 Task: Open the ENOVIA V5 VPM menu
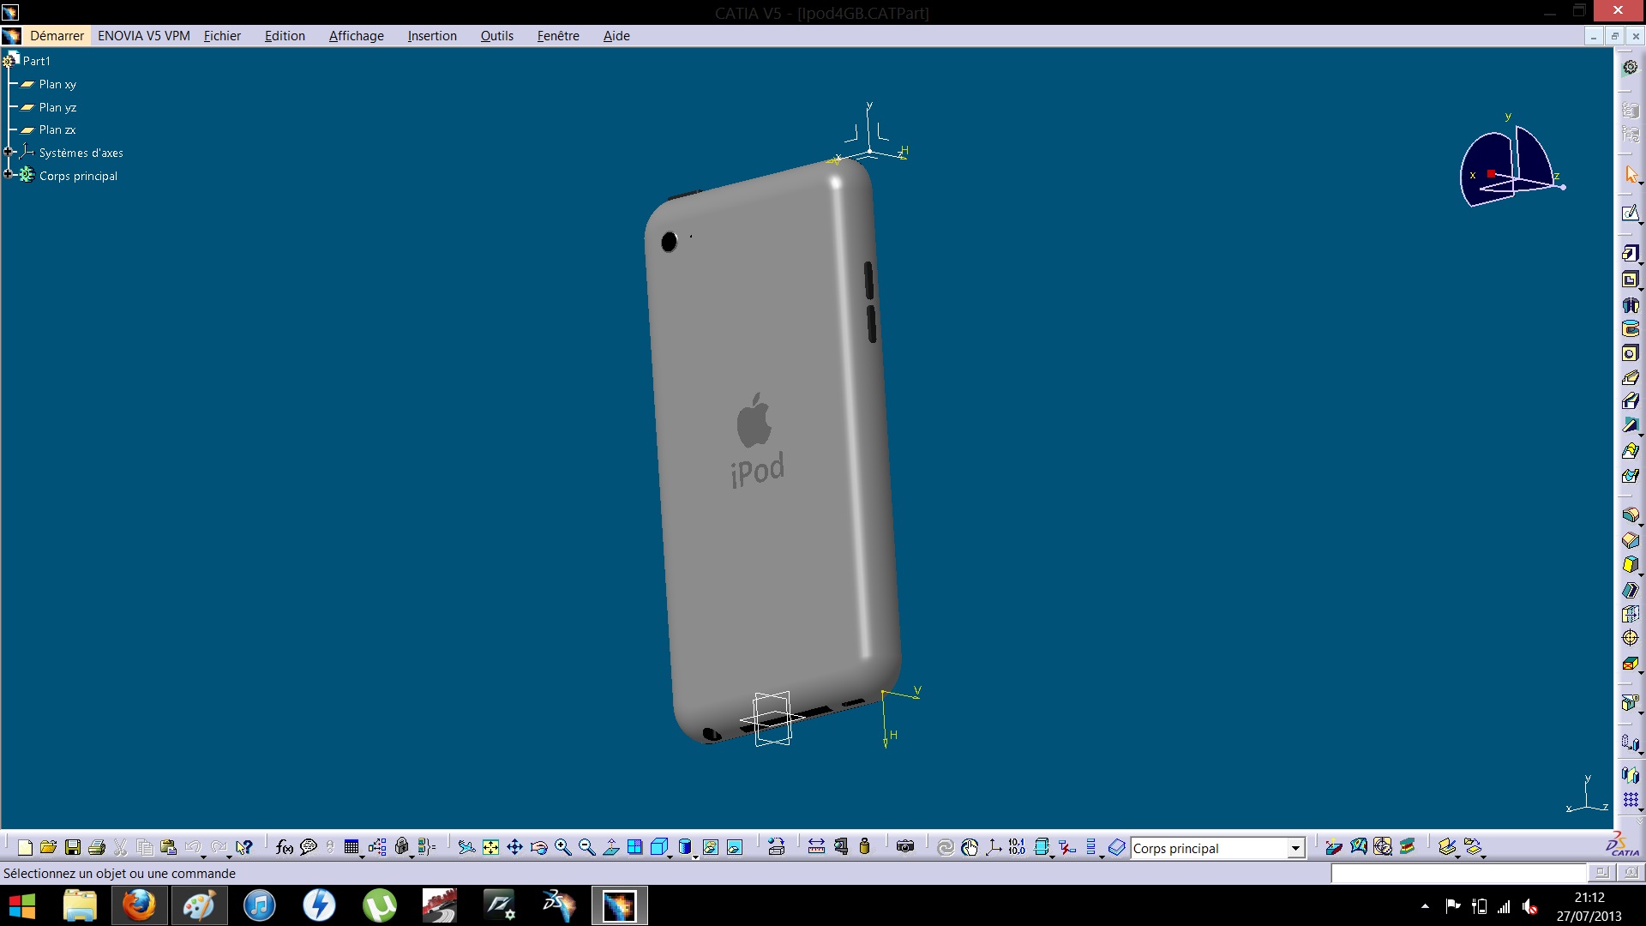tap(144, 36)
